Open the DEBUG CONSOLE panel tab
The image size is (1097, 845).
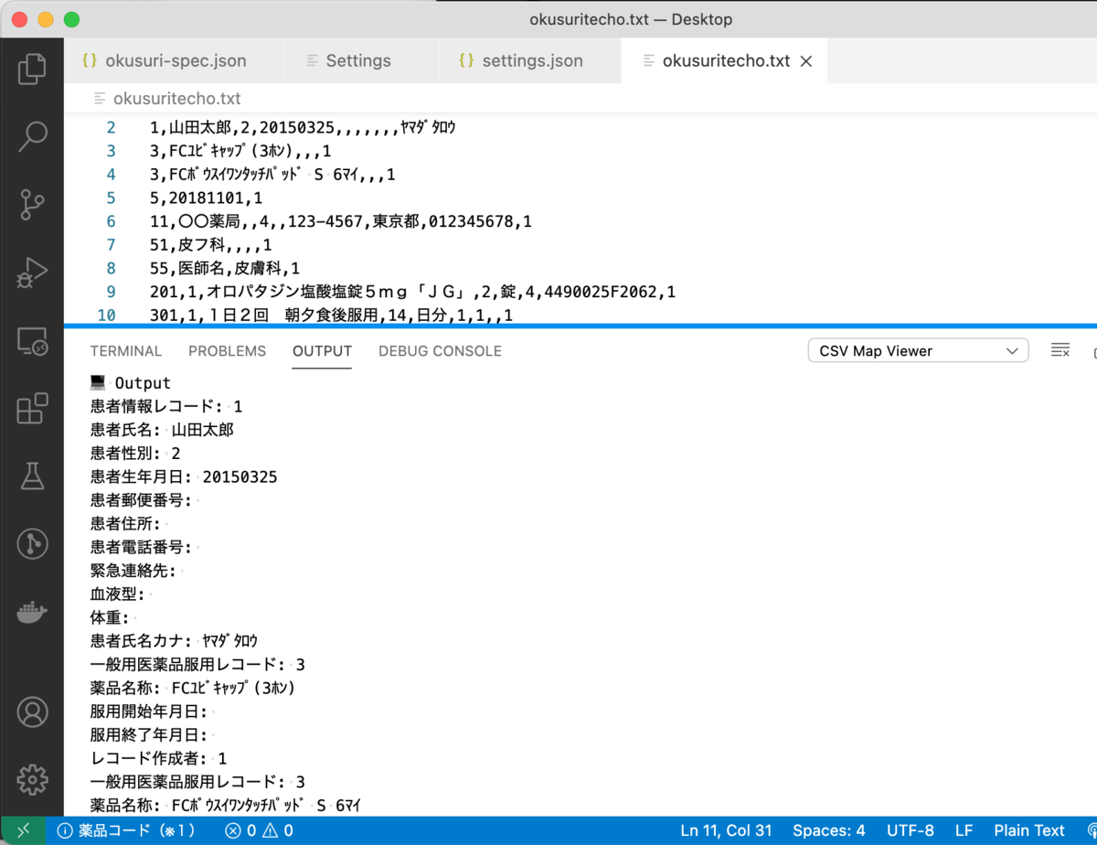click(x=440, y=351)
